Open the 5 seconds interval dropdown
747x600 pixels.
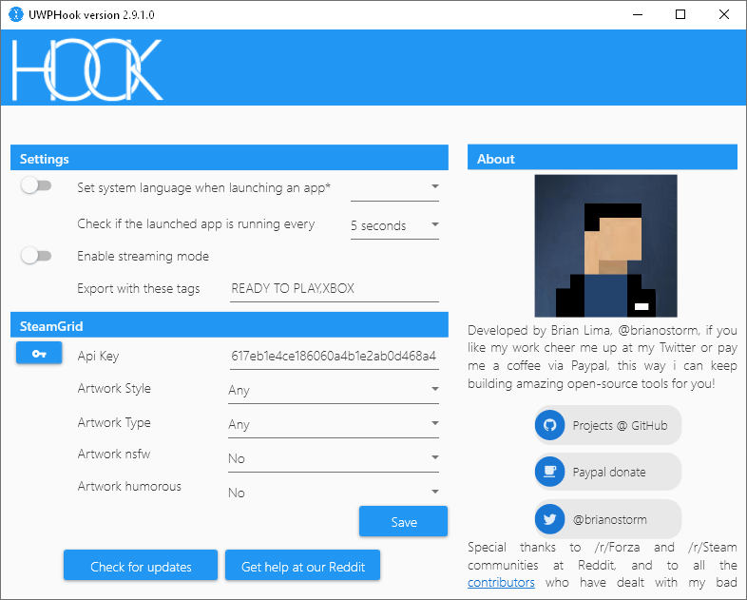tap(394, 225)
